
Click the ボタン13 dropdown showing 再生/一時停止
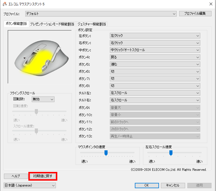click(x=155, y=136)
